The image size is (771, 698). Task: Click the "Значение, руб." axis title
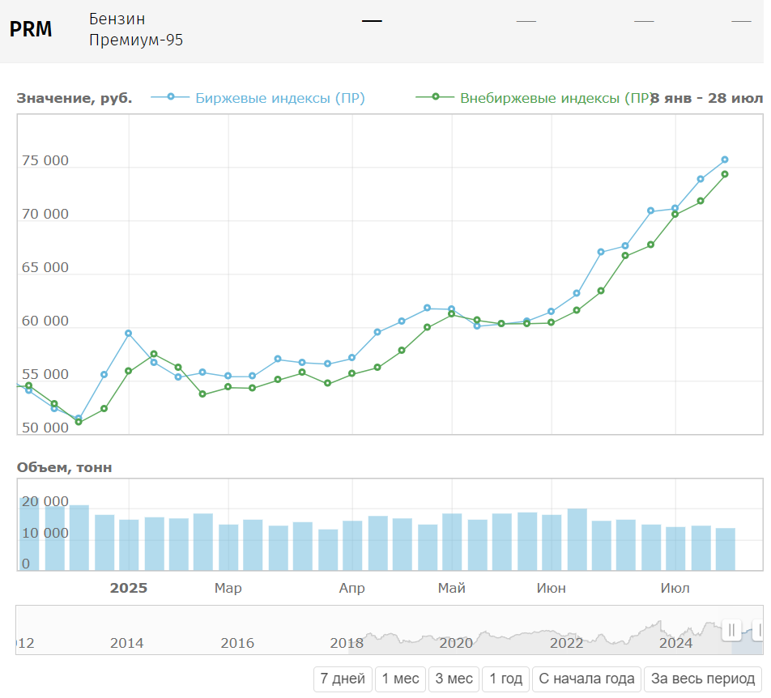[x=75, y=98]
